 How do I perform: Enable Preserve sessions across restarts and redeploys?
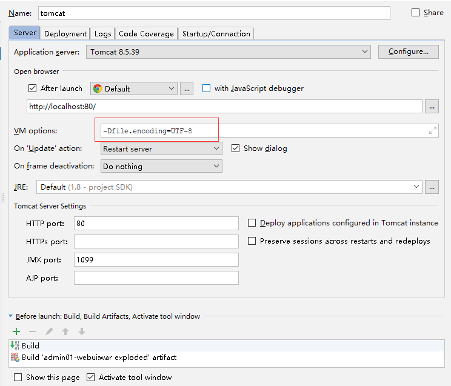point(252,241)
